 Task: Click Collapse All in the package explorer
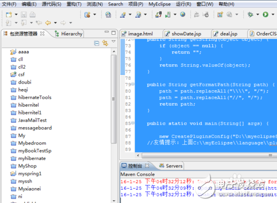96,43
